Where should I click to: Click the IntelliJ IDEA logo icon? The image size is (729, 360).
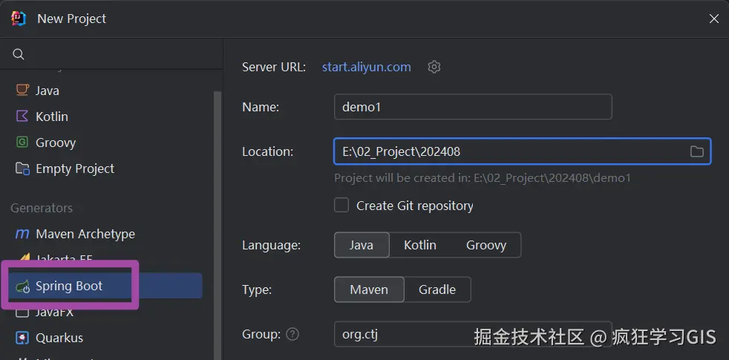tap(19, 19)
